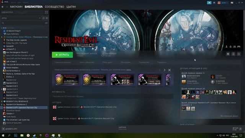Open third DLC thumbnail with hooded figure
245x138 pixels.
122,80
